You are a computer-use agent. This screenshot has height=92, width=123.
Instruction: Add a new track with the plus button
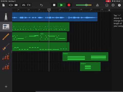coord(6,87)
